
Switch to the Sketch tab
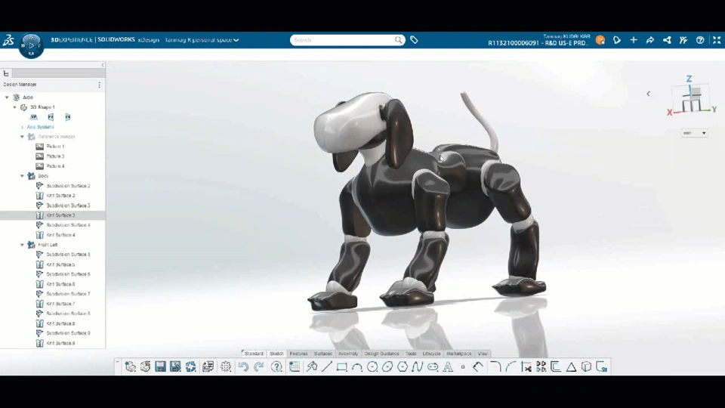click(276, 354)
